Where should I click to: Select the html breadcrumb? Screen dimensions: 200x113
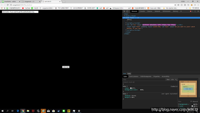[x=125, y=74]
